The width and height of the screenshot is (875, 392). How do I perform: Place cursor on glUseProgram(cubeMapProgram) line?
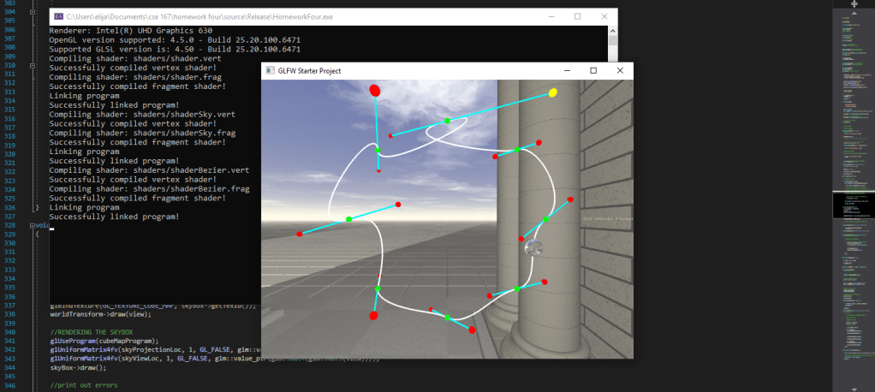[104, 341]
